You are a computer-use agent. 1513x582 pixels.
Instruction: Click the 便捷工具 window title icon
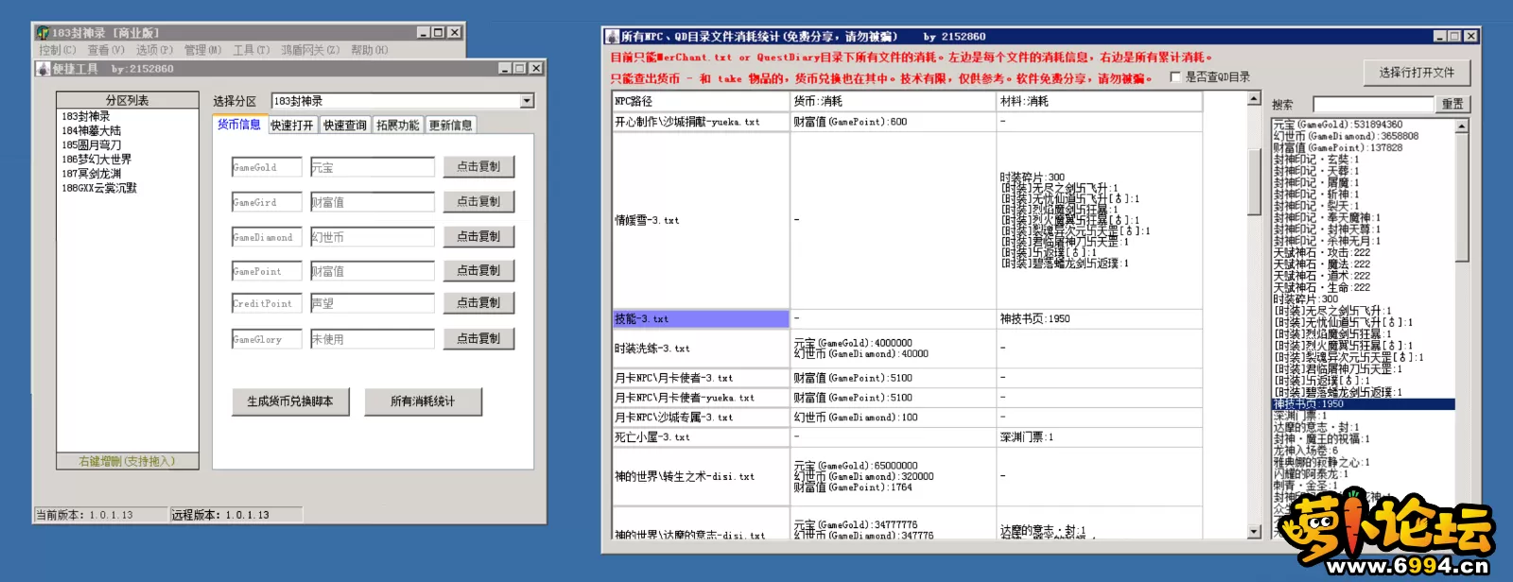coord(43,69)
